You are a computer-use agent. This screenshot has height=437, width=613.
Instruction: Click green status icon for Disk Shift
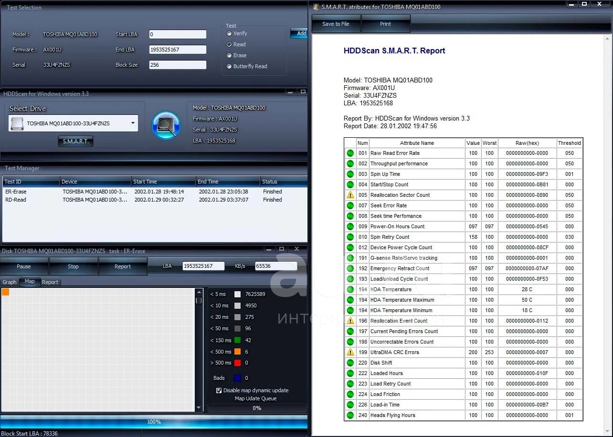350,363
